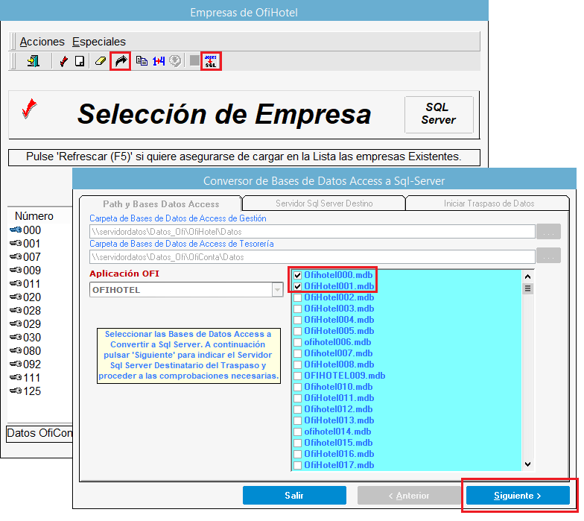Viewport: 584px width, 521px height.
Task: Click the yellow eraser toolbar icon
Action: point(100,61)
